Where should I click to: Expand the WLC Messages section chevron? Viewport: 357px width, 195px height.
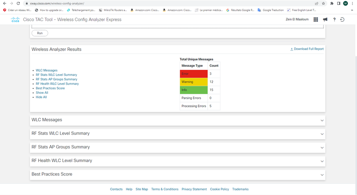[x=322, y=120]
